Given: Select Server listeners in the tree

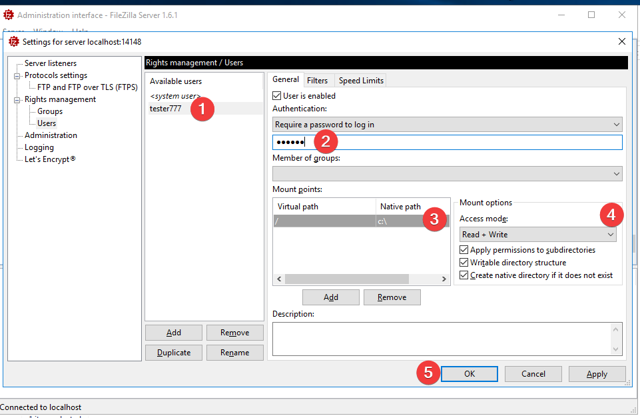Looking at the screenshot, I should pyautogui.click(x=51, y=63).
